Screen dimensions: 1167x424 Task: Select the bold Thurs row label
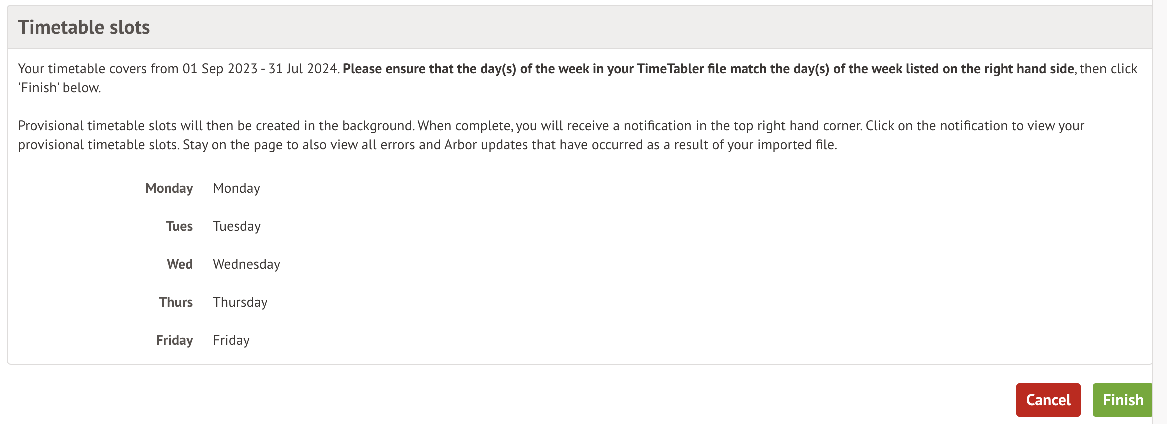(176, 302)
